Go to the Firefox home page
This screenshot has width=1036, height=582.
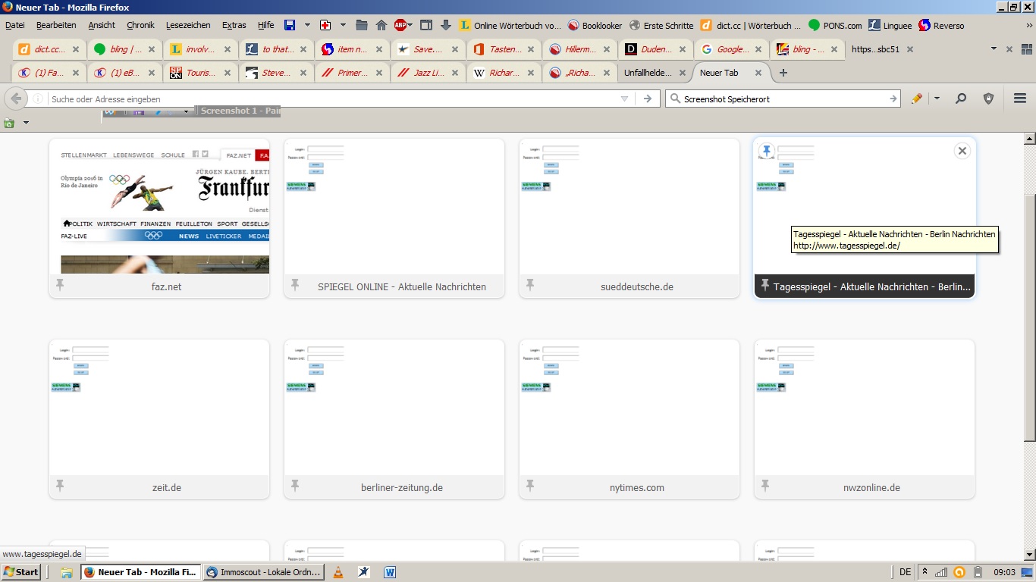click(x=381, y=25)
